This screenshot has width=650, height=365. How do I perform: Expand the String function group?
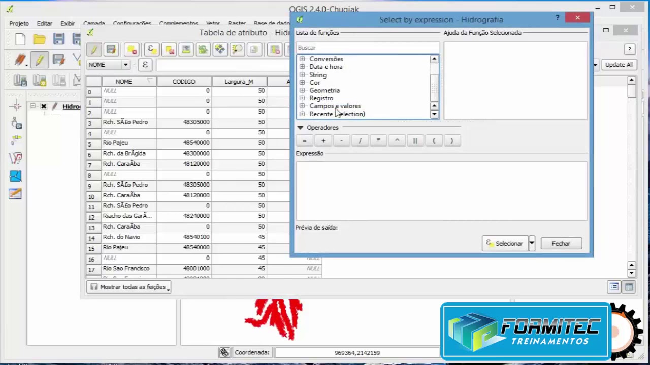click(302, 75)
